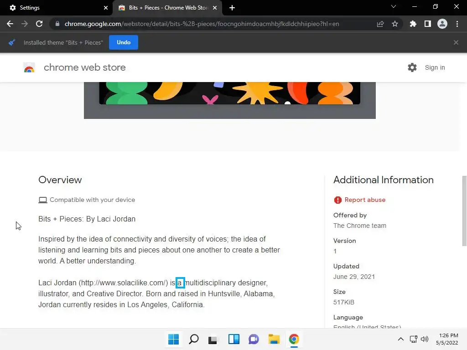Click the Chrome taskbar icon
Viewport: 467px width, 350px height.
[294, 339]
